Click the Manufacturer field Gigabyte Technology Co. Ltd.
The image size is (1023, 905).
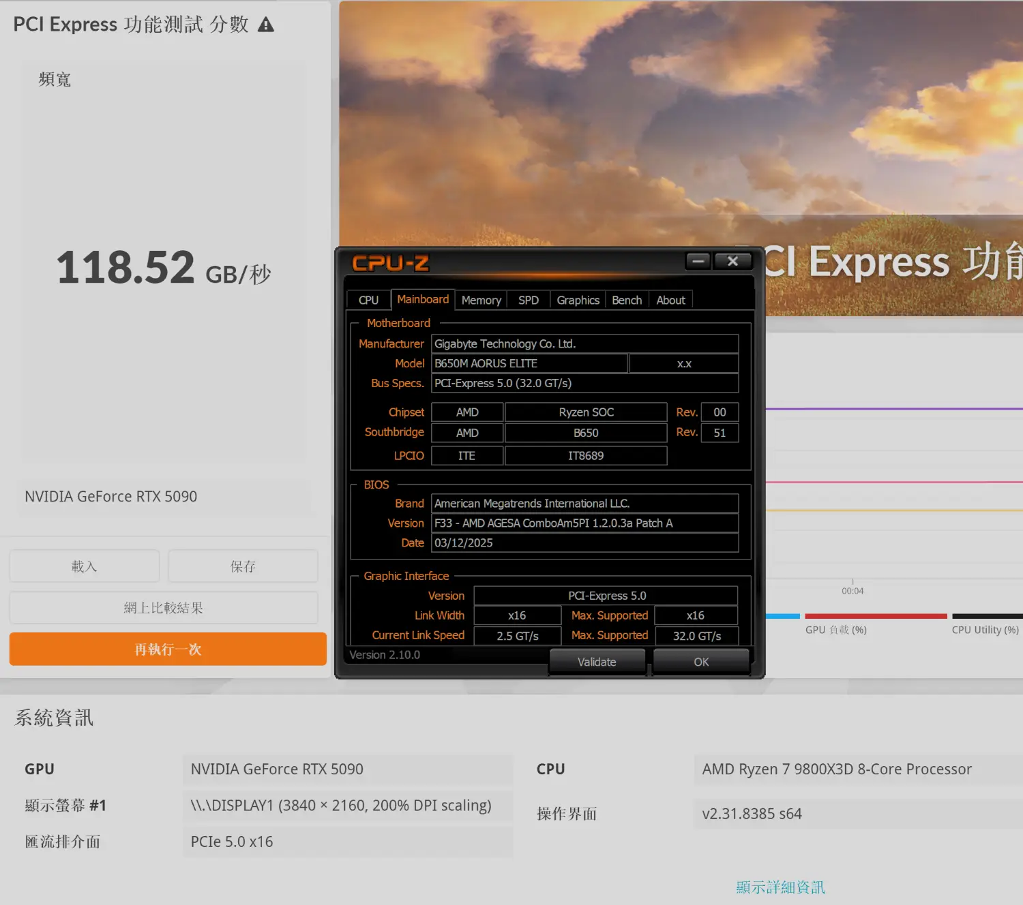[585, 343]
